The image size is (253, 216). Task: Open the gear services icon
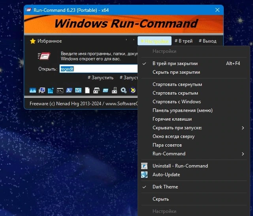pos(124,90)
